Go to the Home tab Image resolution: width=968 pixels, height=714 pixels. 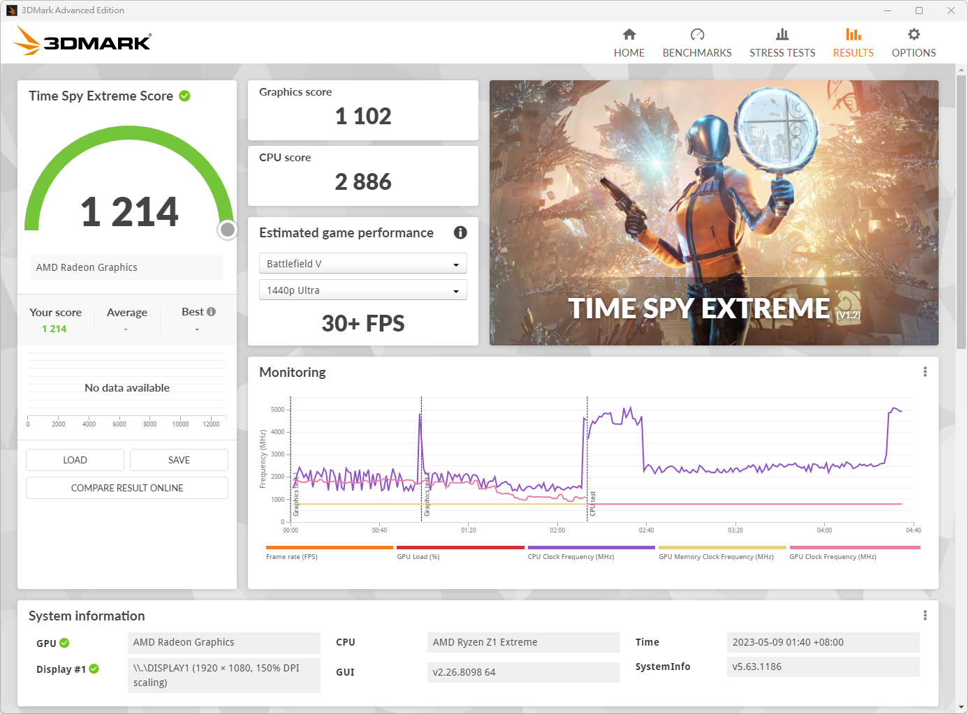pos(629,43)
